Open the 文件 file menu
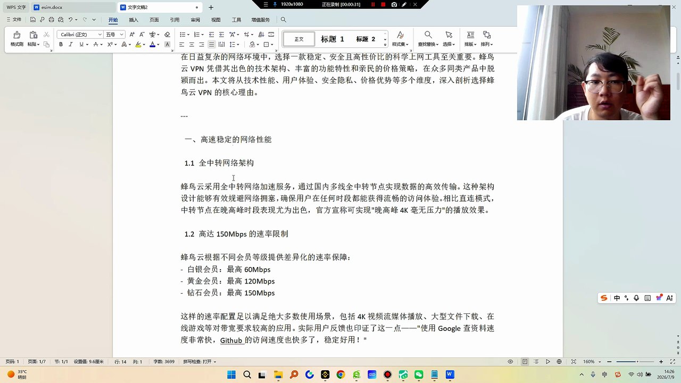This screenshot has height=383, width=681. (14, 20)
